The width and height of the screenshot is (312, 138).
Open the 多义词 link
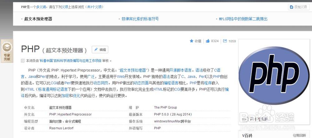[x=41, y=7]
